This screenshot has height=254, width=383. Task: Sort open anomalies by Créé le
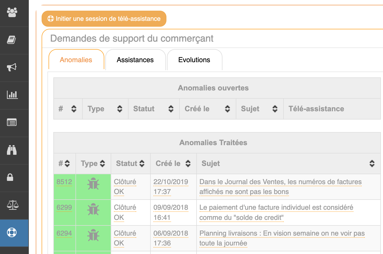pos(227,109)
